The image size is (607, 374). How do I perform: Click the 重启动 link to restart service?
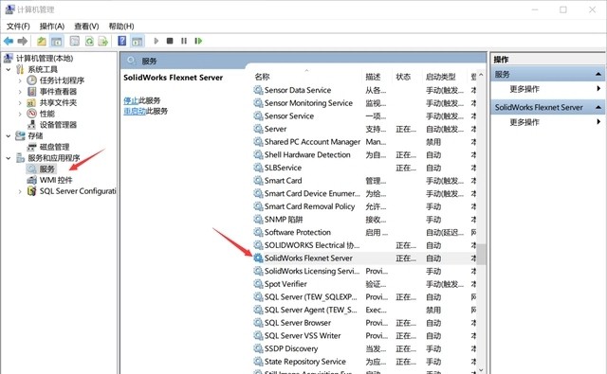(x=135, y=112)
